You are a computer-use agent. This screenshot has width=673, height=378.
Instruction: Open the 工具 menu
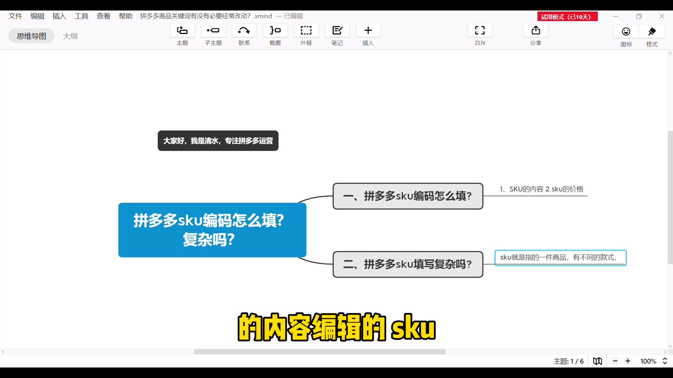[81, 16]
